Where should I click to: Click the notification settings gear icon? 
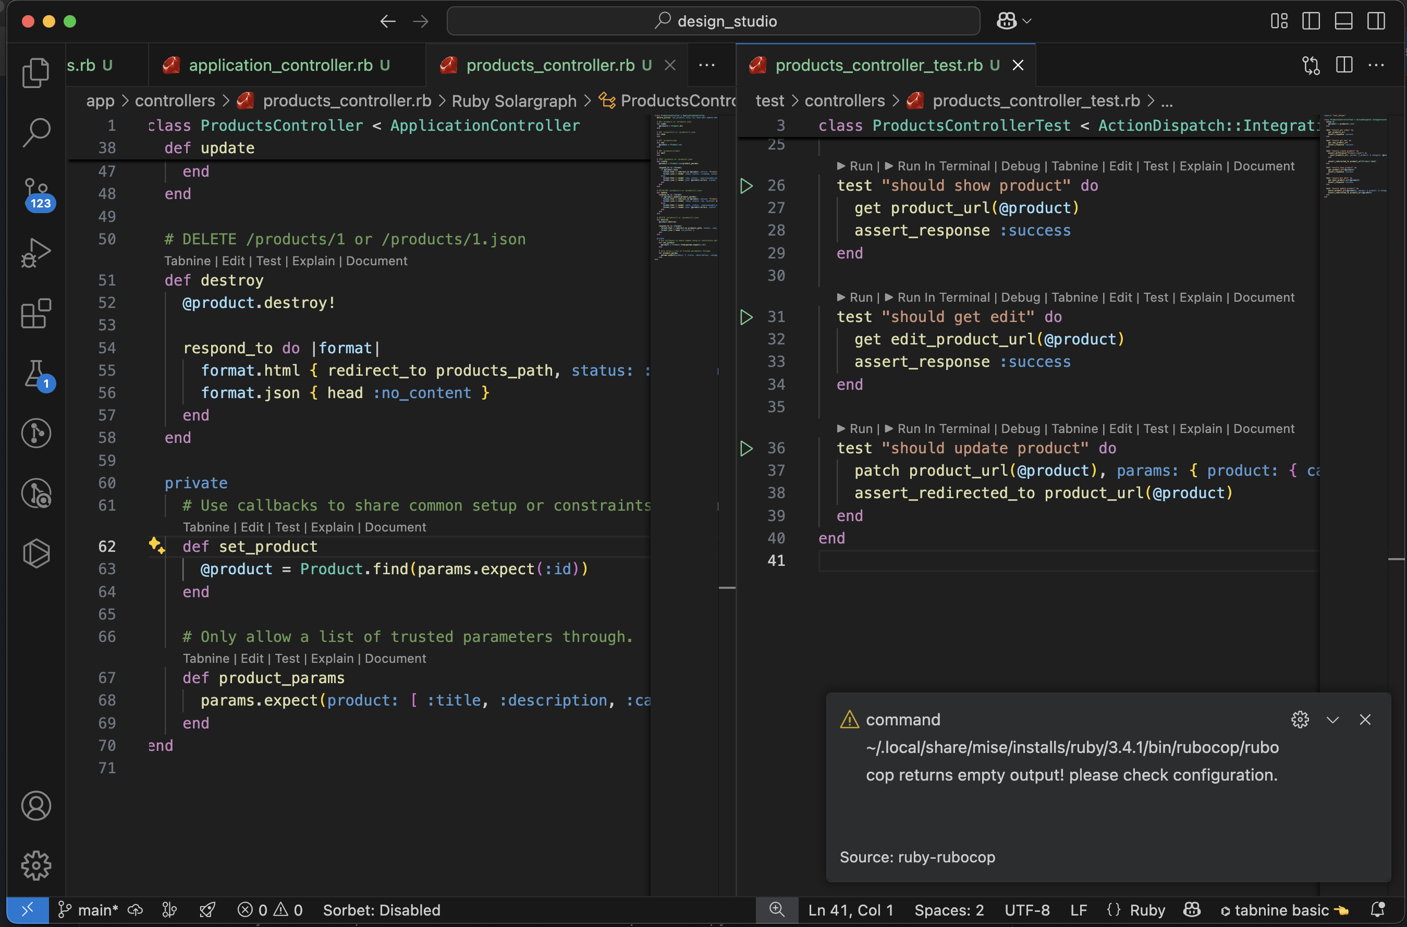(1300, 720)
